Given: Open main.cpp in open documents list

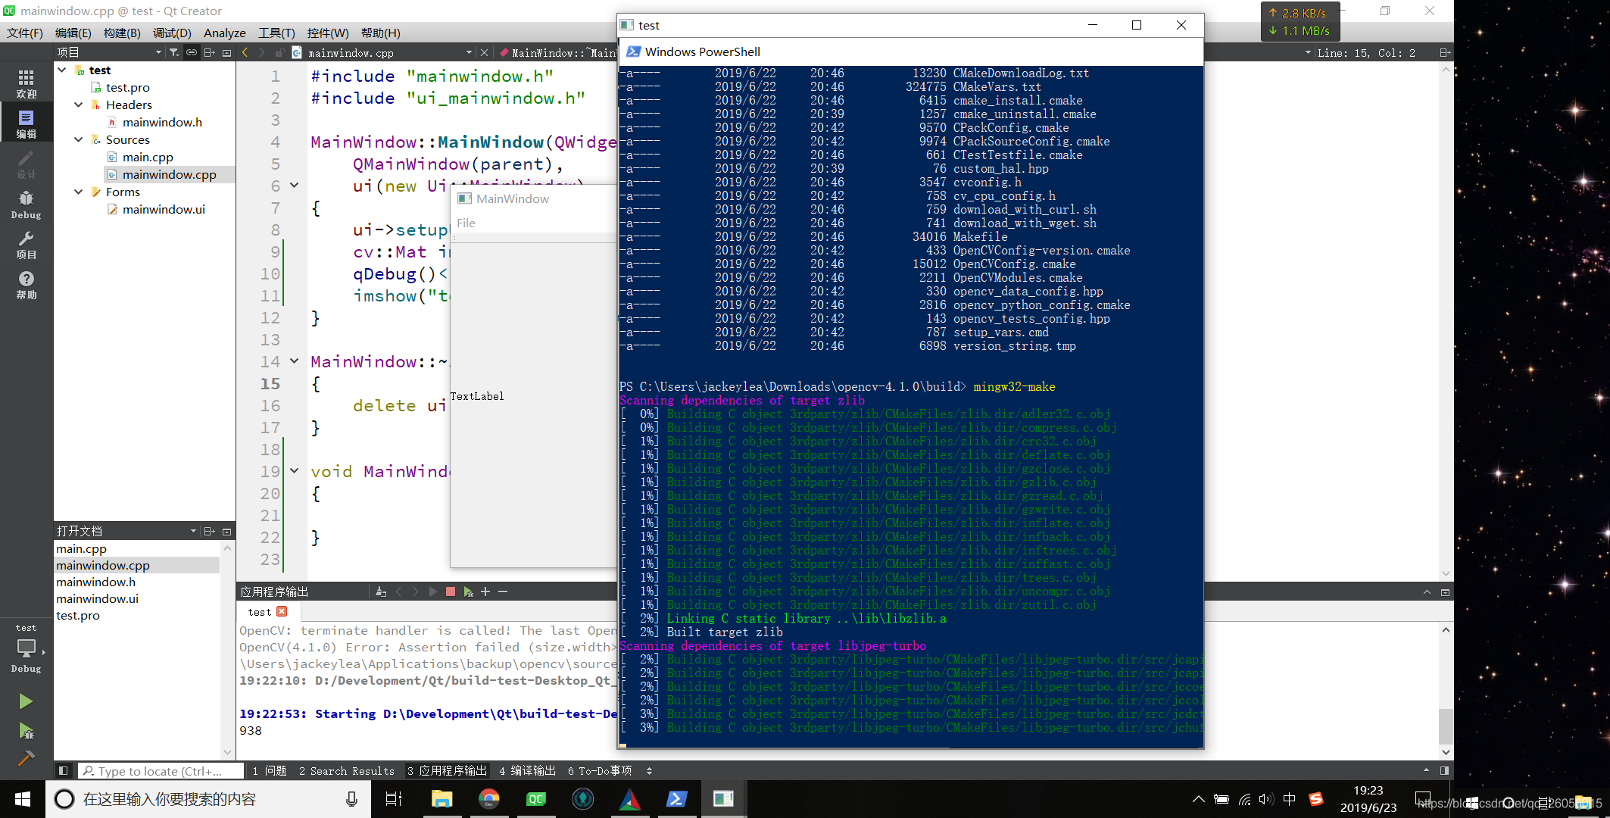Looking at the screenshot, I should (81, 548).
